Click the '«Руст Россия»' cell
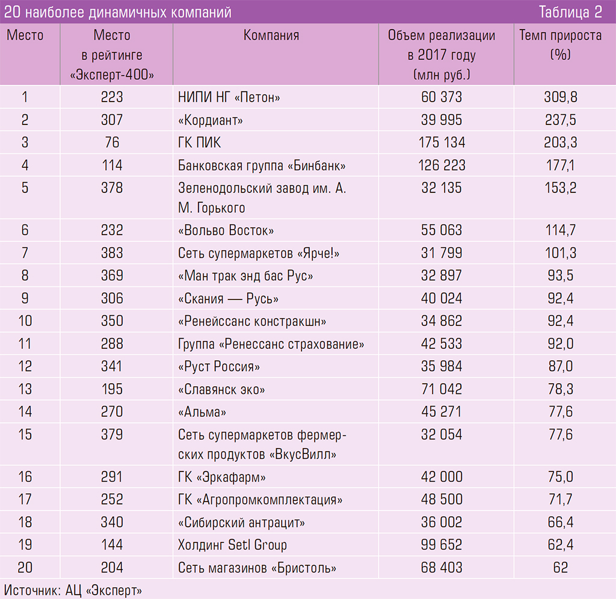This screenshot has height=599, width=616. point(219,366)
